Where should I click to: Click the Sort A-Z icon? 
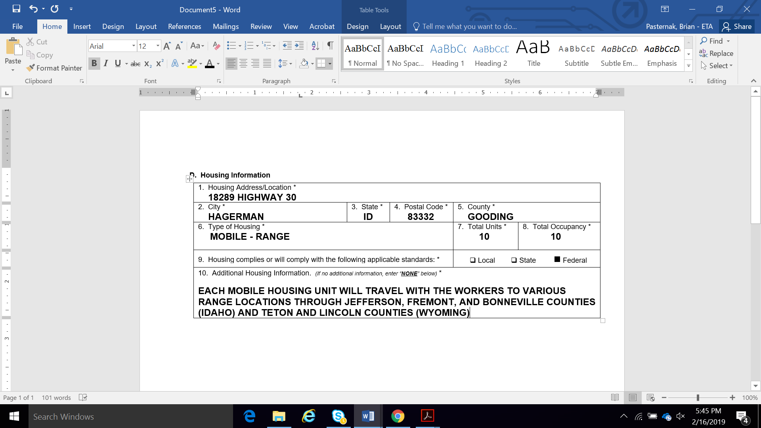click(x=315, y=46)
